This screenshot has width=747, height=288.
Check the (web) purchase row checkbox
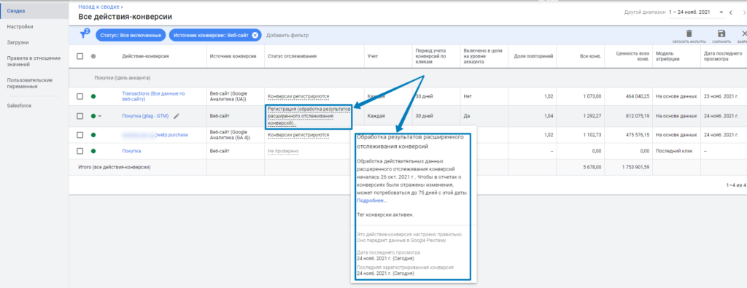point(80,135)
